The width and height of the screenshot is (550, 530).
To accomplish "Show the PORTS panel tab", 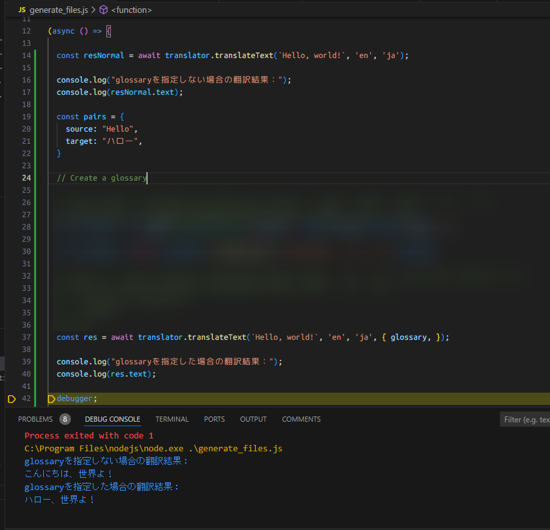I will pyautogui.click(x=215, y=419).
